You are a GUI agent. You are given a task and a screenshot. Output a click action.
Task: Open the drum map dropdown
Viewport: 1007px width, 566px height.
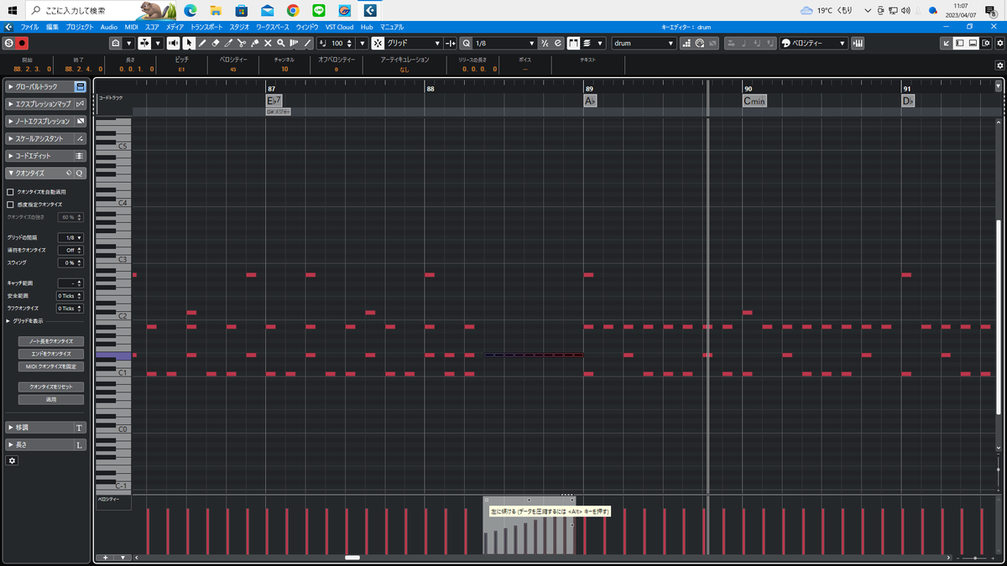click(x=642, y=43)
